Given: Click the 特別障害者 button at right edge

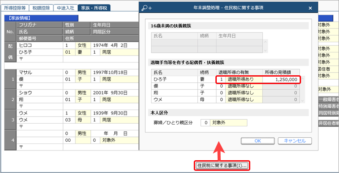Looking at the screenshot, I should click(328, 106).
